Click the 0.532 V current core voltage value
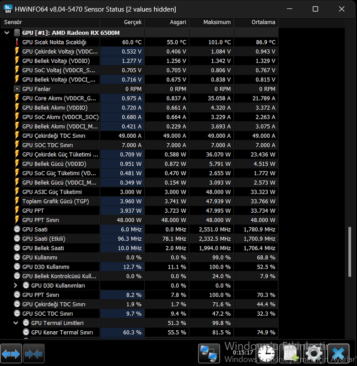Image resolution: width=357 pixels, height=366 pixels. click(131, 51)
